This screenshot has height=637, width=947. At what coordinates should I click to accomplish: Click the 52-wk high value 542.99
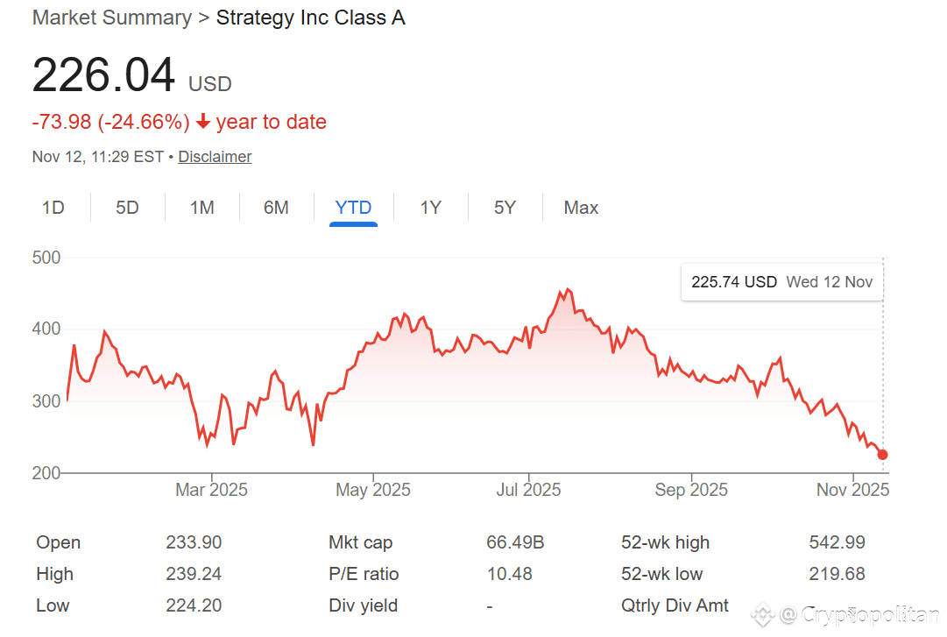(x=837, y=542)
